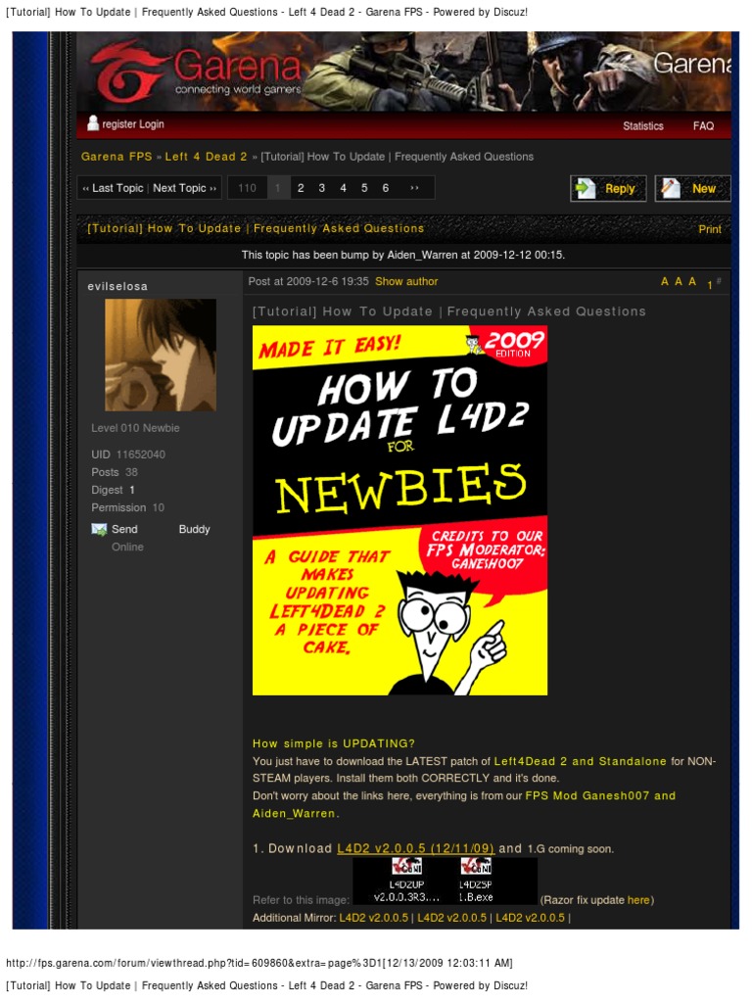Select the largest font size A
752x1003 pixels.
(692, 281)
